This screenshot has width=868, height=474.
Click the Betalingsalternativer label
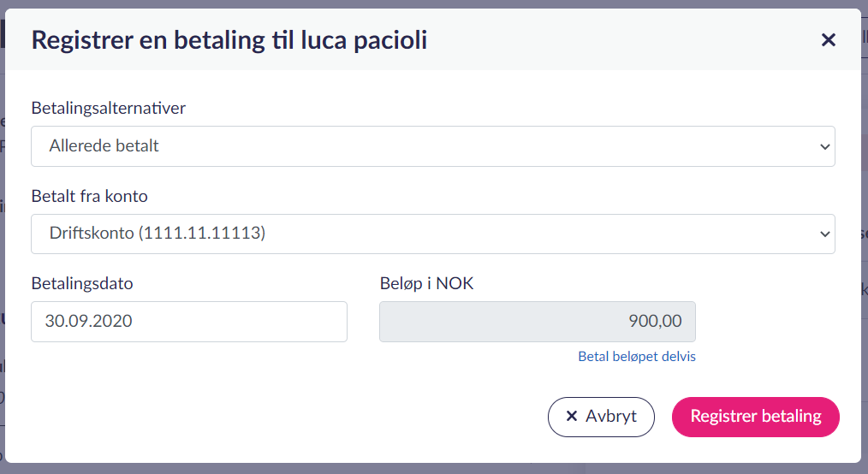(109, 109)
